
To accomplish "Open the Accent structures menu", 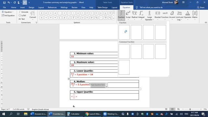I will (x=172, y=16).
